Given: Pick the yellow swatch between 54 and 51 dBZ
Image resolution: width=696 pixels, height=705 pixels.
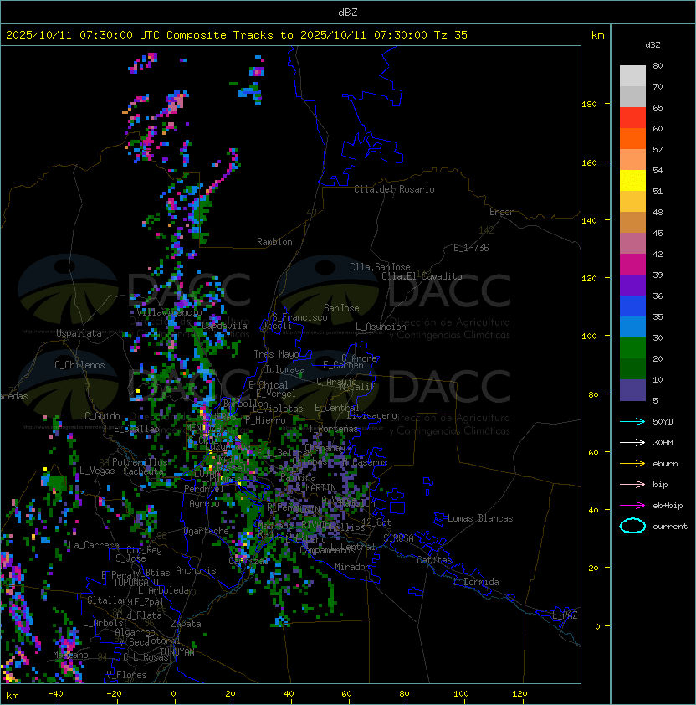Looking at the screenshot, I should click(632, 181).
